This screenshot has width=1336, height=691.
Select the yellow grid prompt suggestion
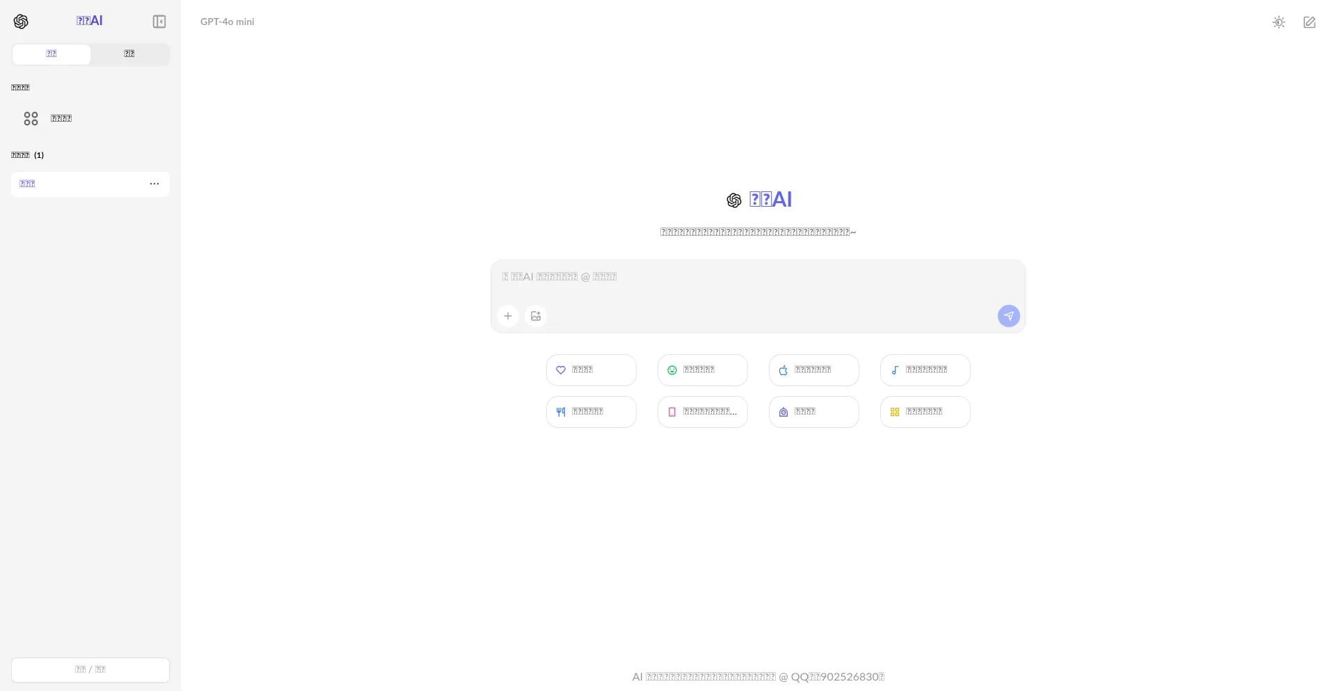coord(925,412)
